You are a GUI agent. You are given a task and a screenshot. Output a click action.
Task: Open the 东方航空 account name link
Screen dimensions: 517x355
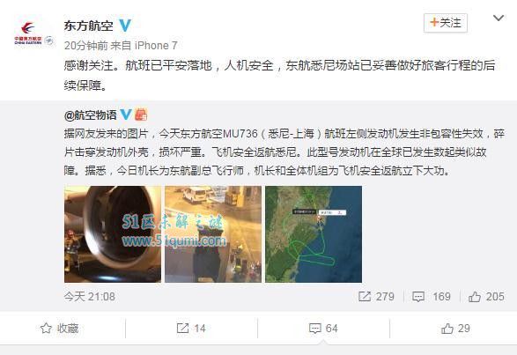[88, 26]
